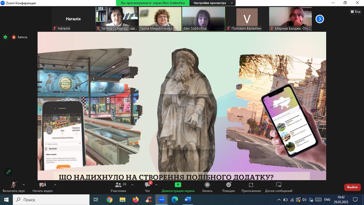
Task: Expand audio options arrow next to microphone
Action: click(24, 185)
